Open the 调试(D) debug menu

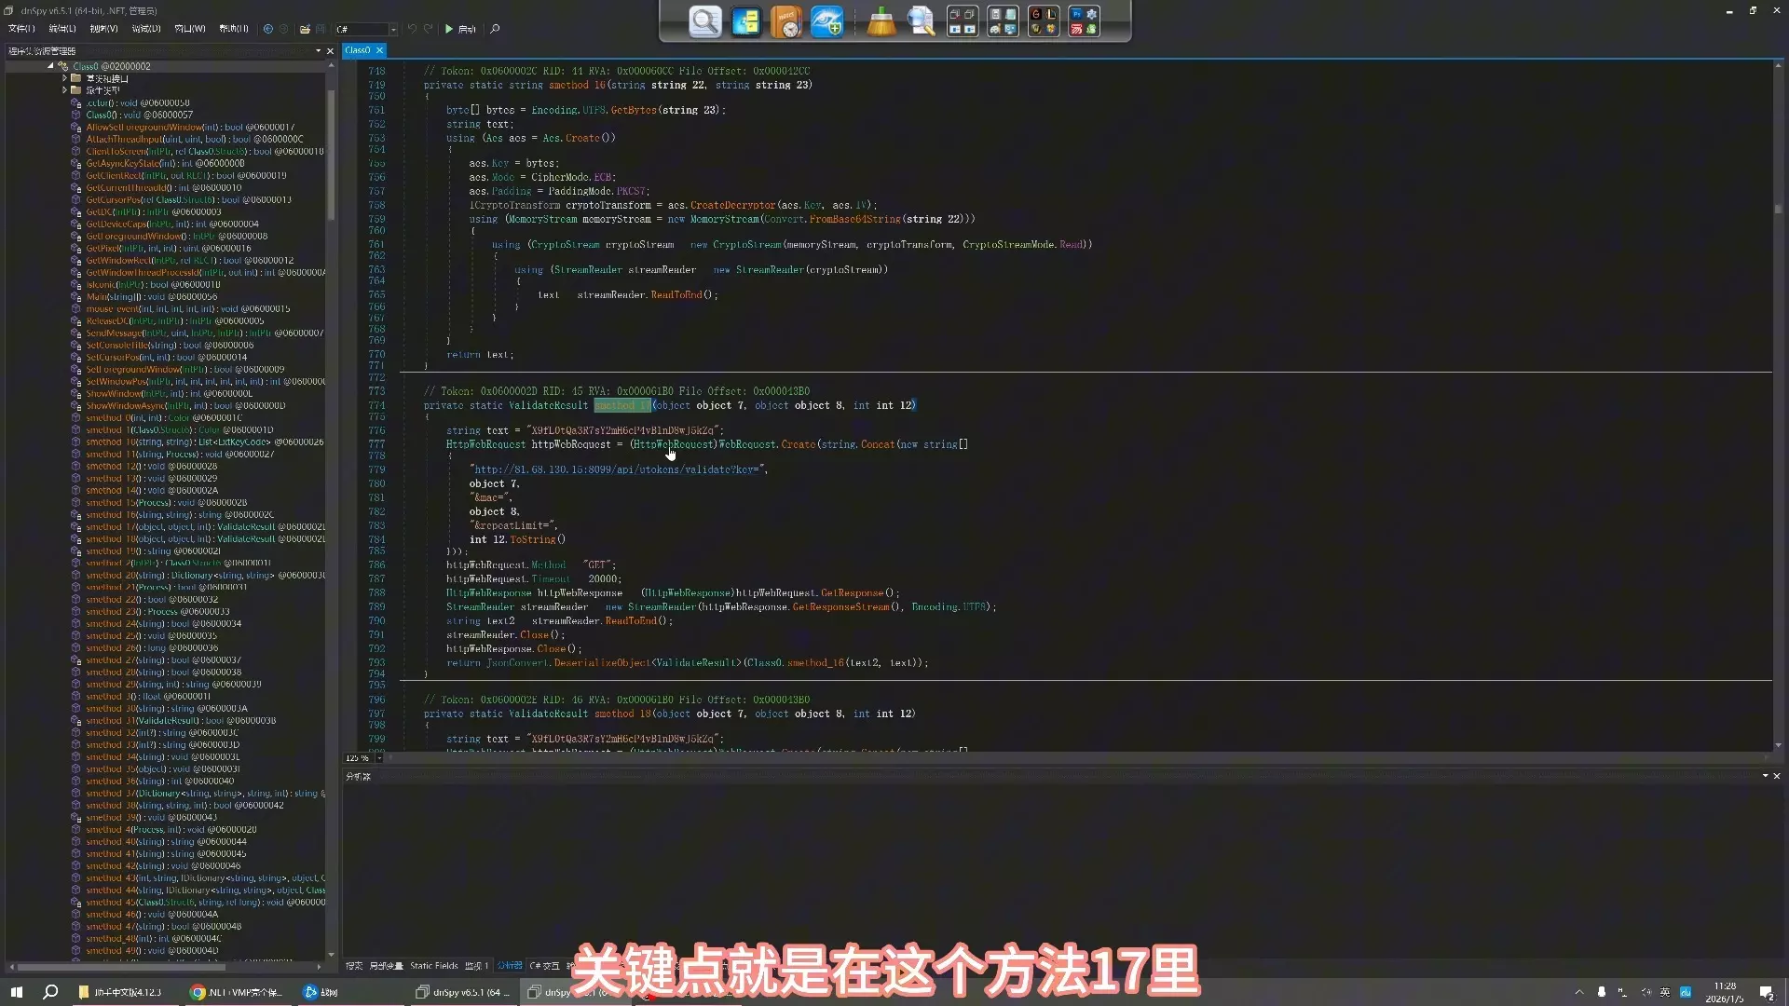(145, 29)
